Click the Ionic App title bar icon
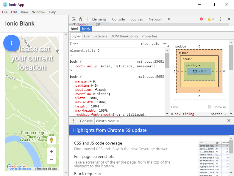 click(x=5, y=5)
